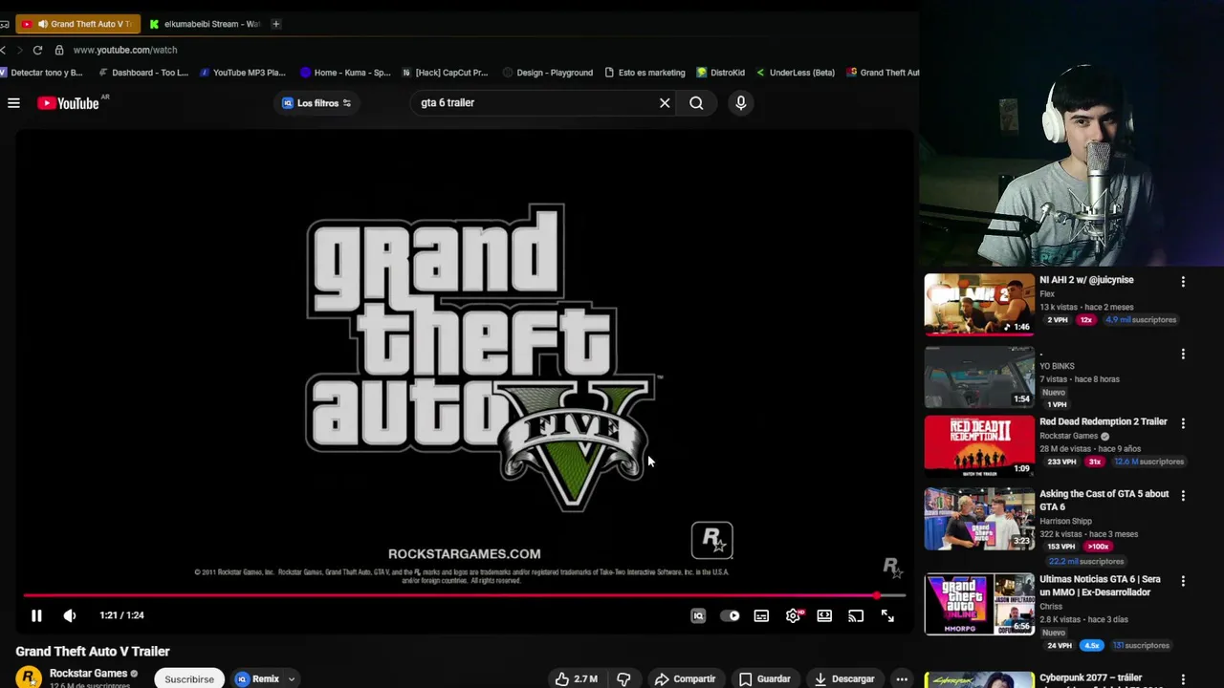
Task: Mute the video volume icon
Action: pyautogui.click(x=70, y=616)
